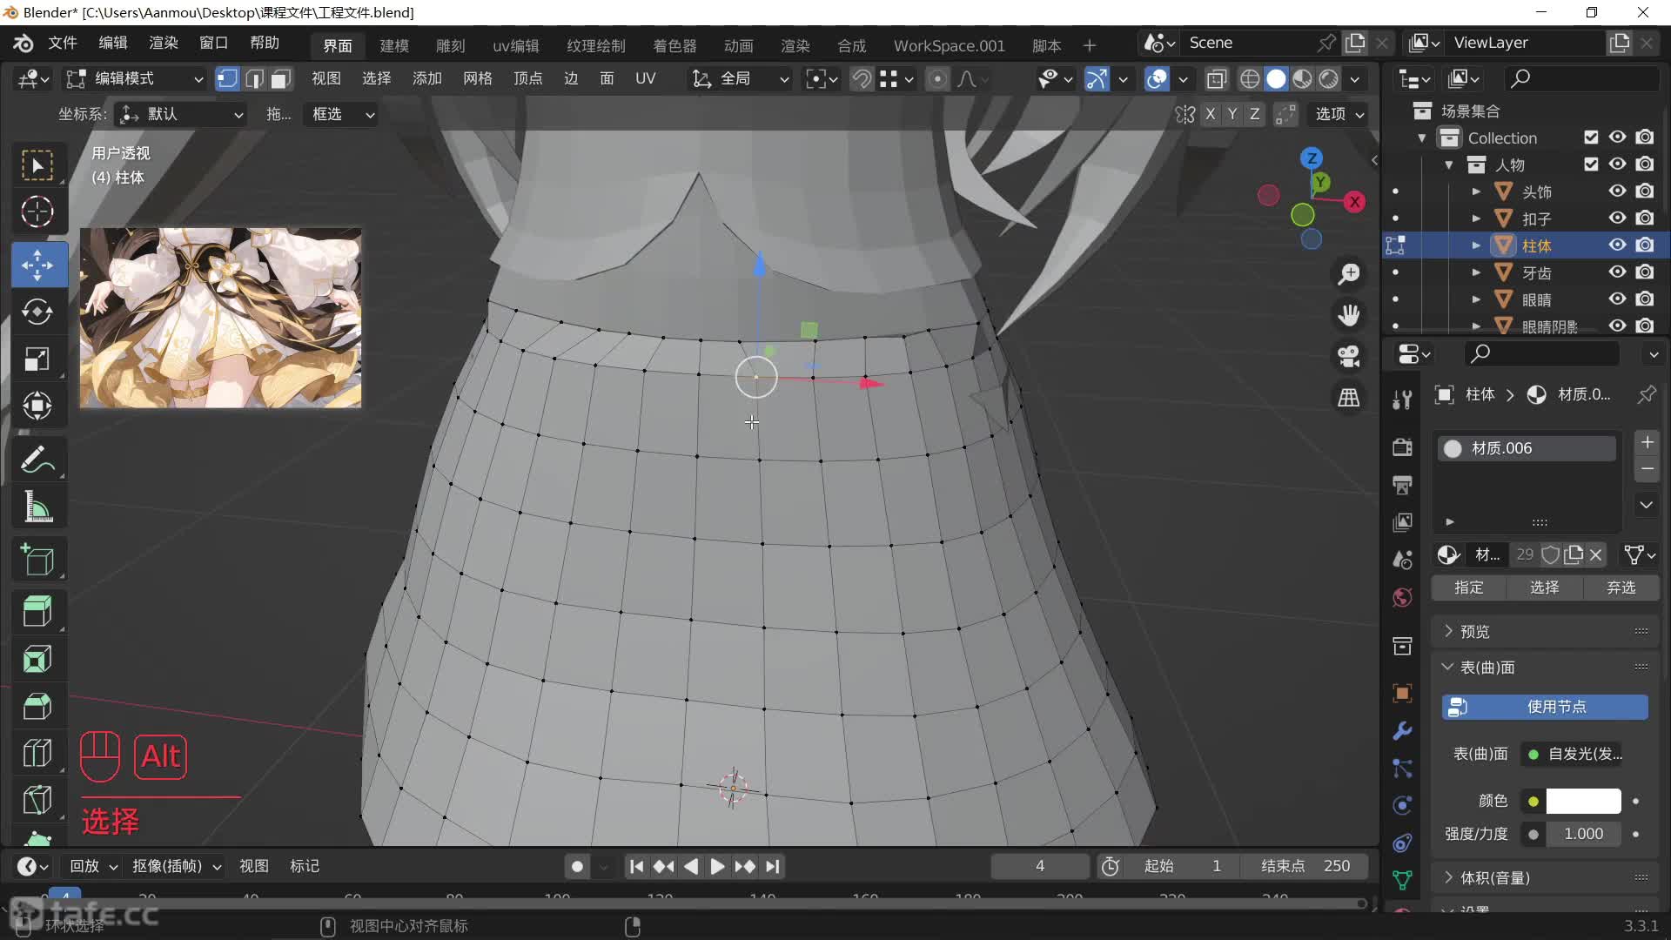Viewport: 1671px width, 940px height.
Task: Collapse the 人物 collection
Action: [x=1449, y=164]
